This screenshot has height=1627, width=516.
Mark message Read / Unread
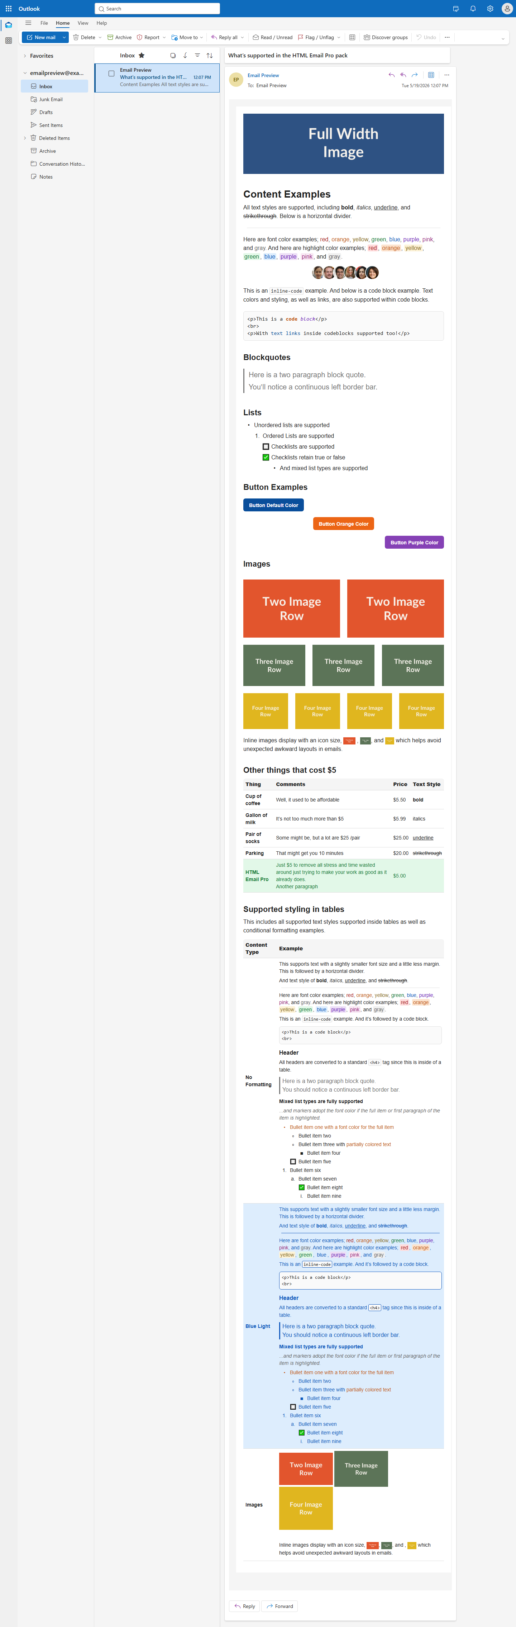[272, 37]
